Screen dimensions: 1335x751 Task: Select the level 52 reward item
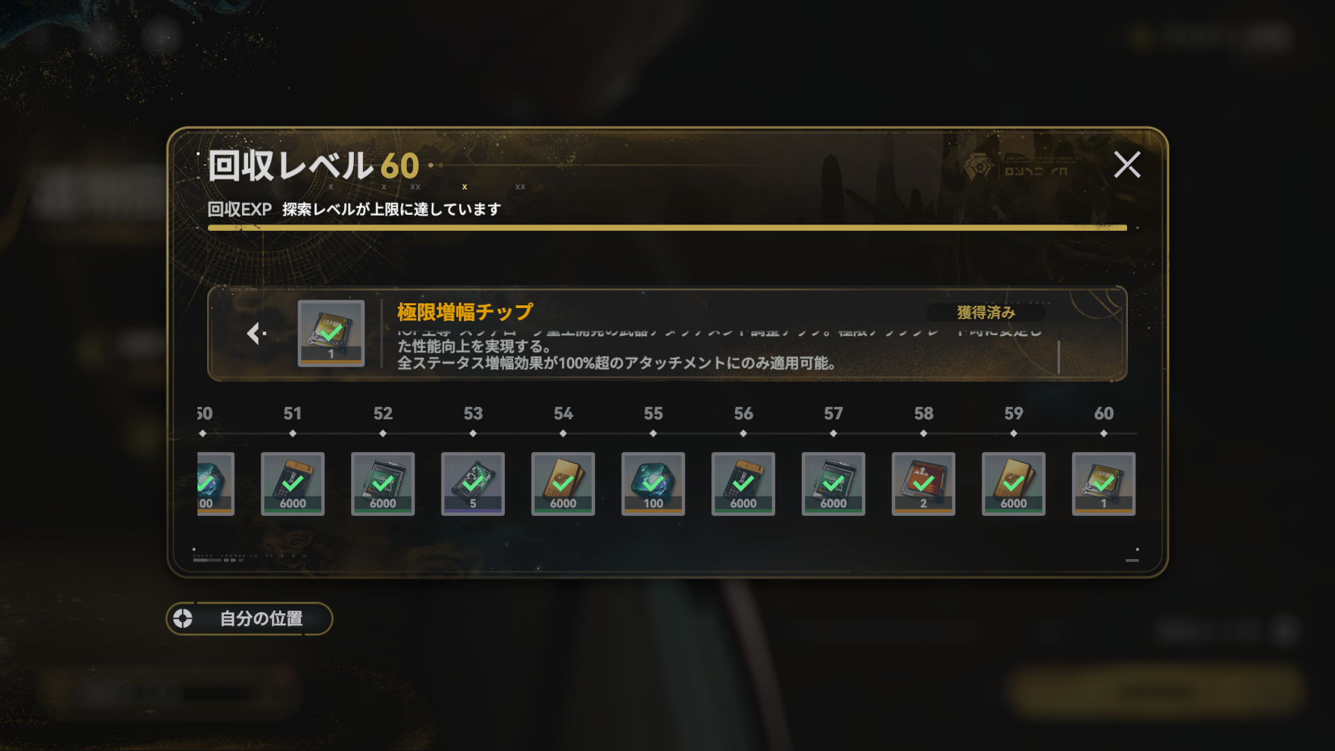[x=383, y=484]
